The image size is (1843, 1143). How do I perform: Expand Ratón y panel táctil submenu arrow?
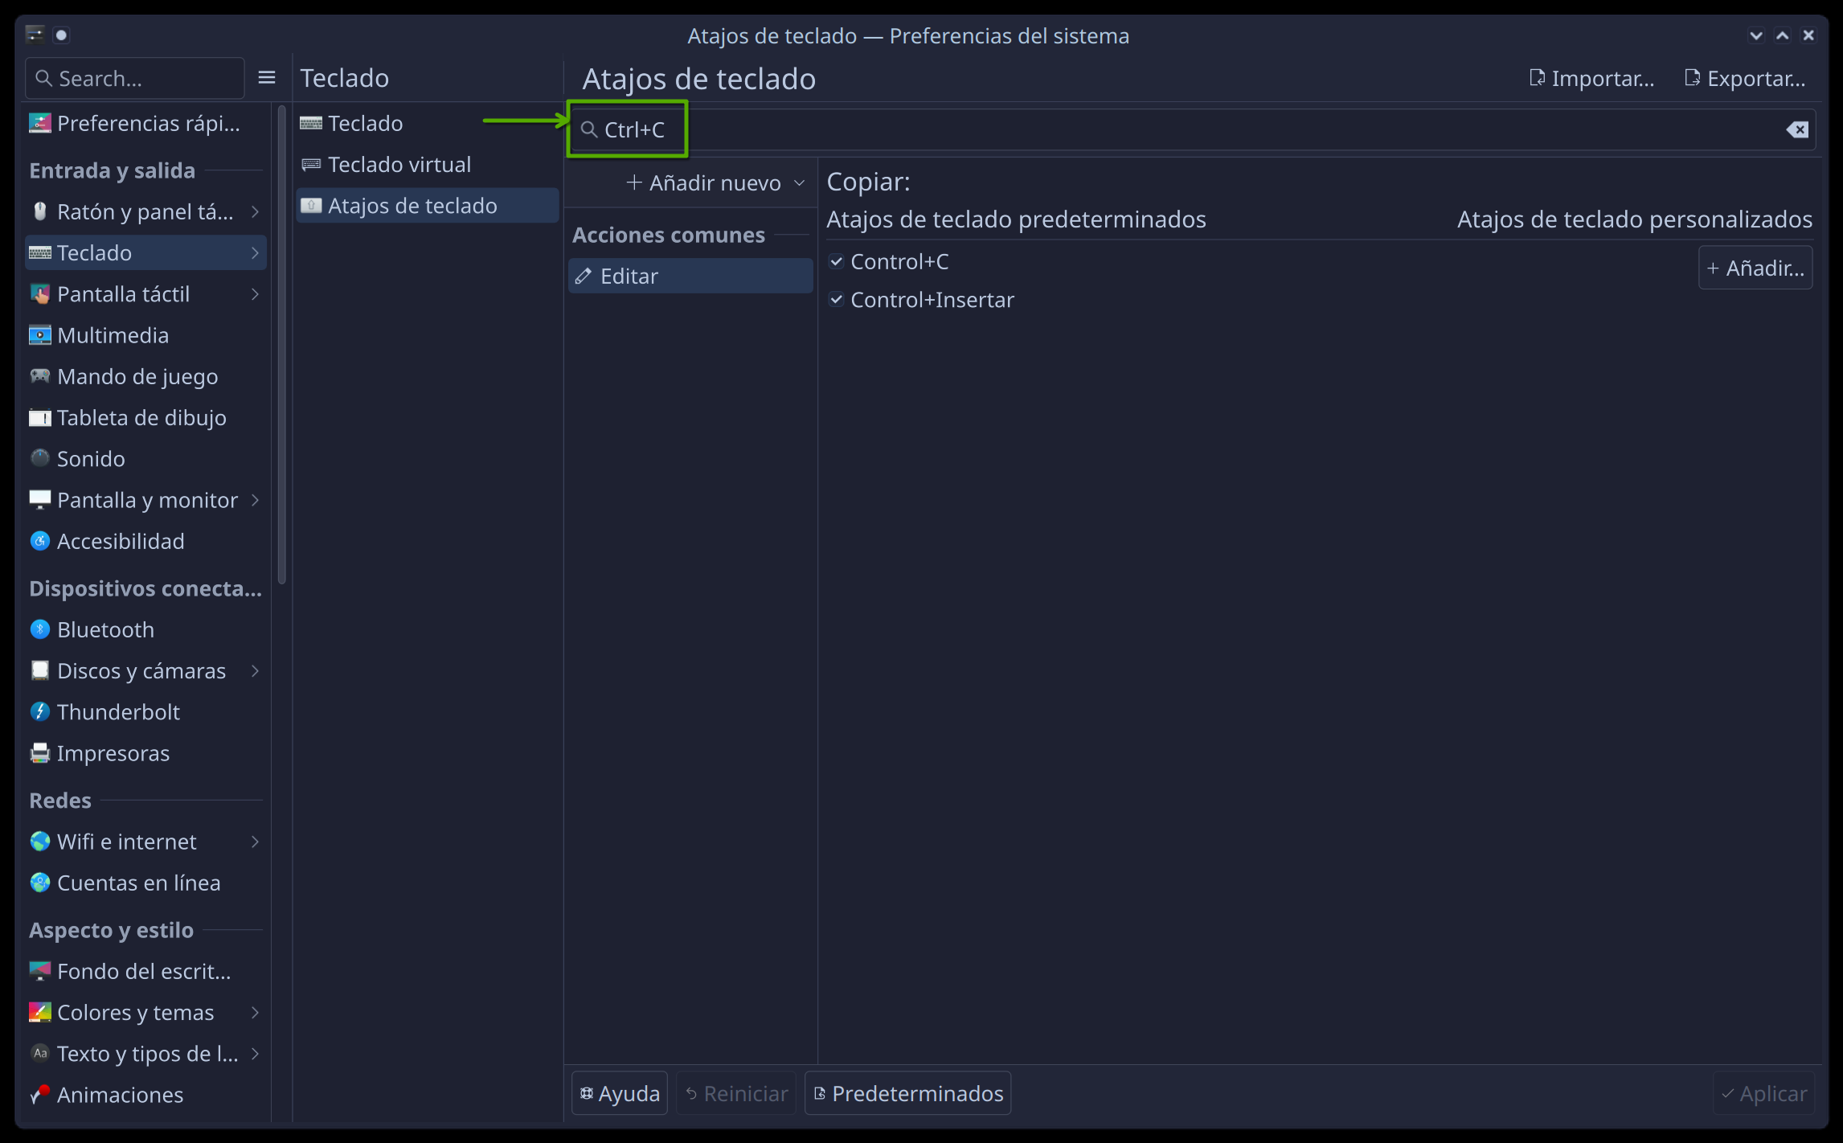tap(255, 211)
